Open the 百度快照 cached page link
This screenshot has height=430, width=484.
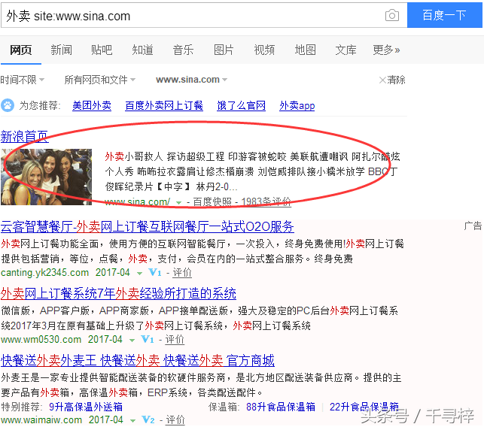(x=212, y=202)
